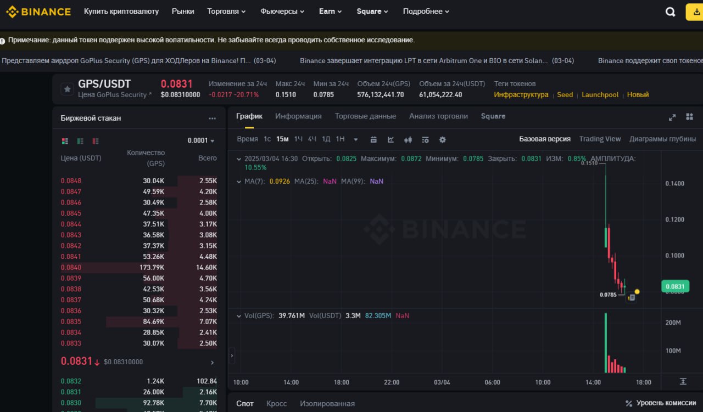
Task: Select Trading View chart mode
Action: click(x=600, y=139)
